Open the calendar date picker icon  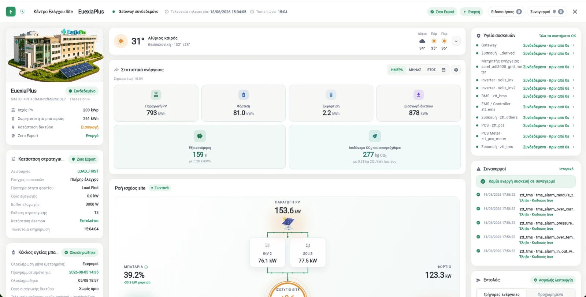coord(444,70)
